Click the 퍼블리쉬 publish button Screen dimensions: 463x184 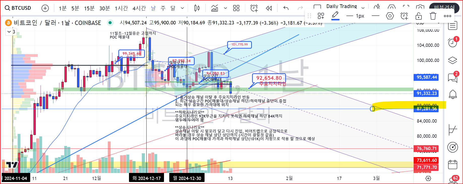[x=444, y=7]
